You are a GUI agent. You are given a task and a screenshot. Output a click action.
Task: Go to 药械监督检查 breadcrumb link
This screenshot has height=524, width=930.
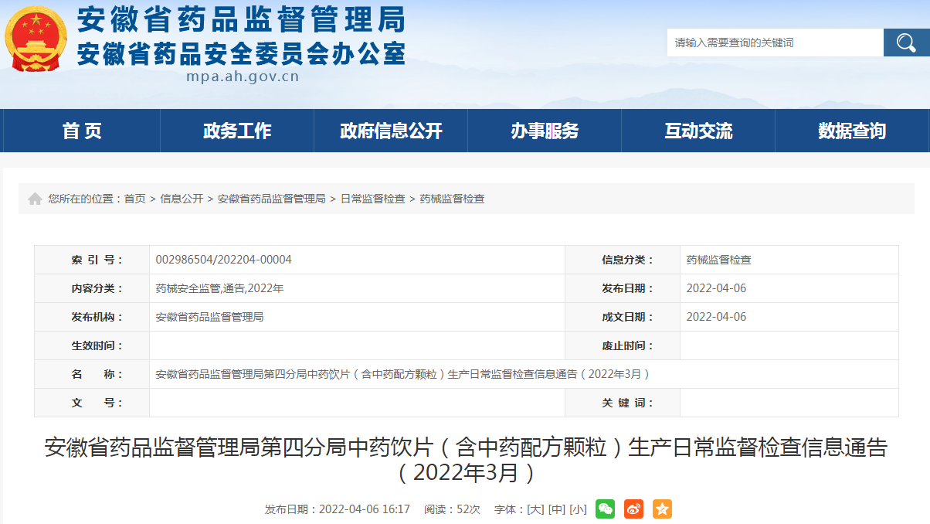point(452,199)
